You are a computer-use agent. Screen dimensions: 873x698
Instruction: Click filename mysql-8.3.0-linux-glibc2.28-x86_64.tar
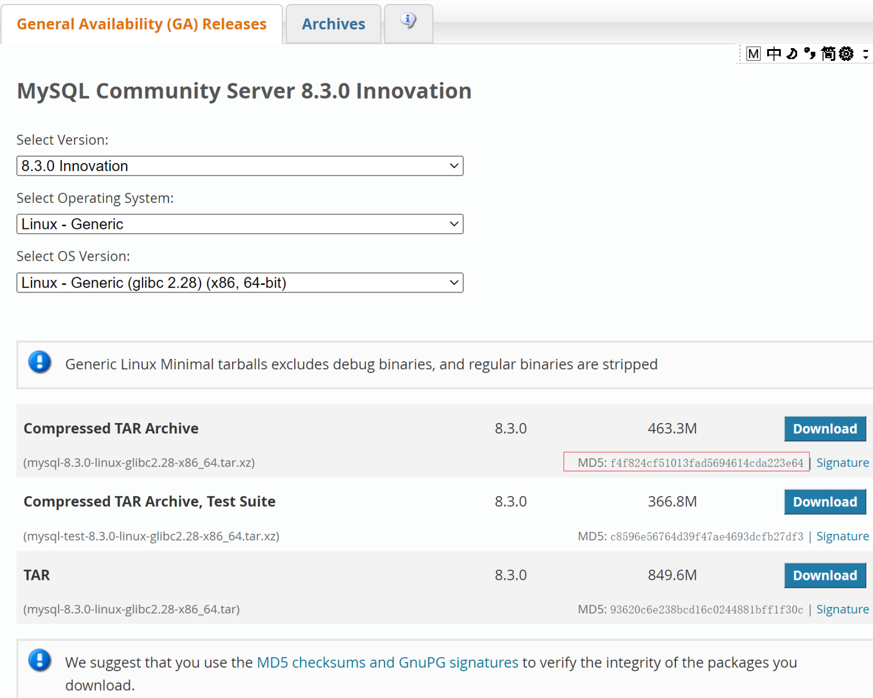click(x=131, y=609)
